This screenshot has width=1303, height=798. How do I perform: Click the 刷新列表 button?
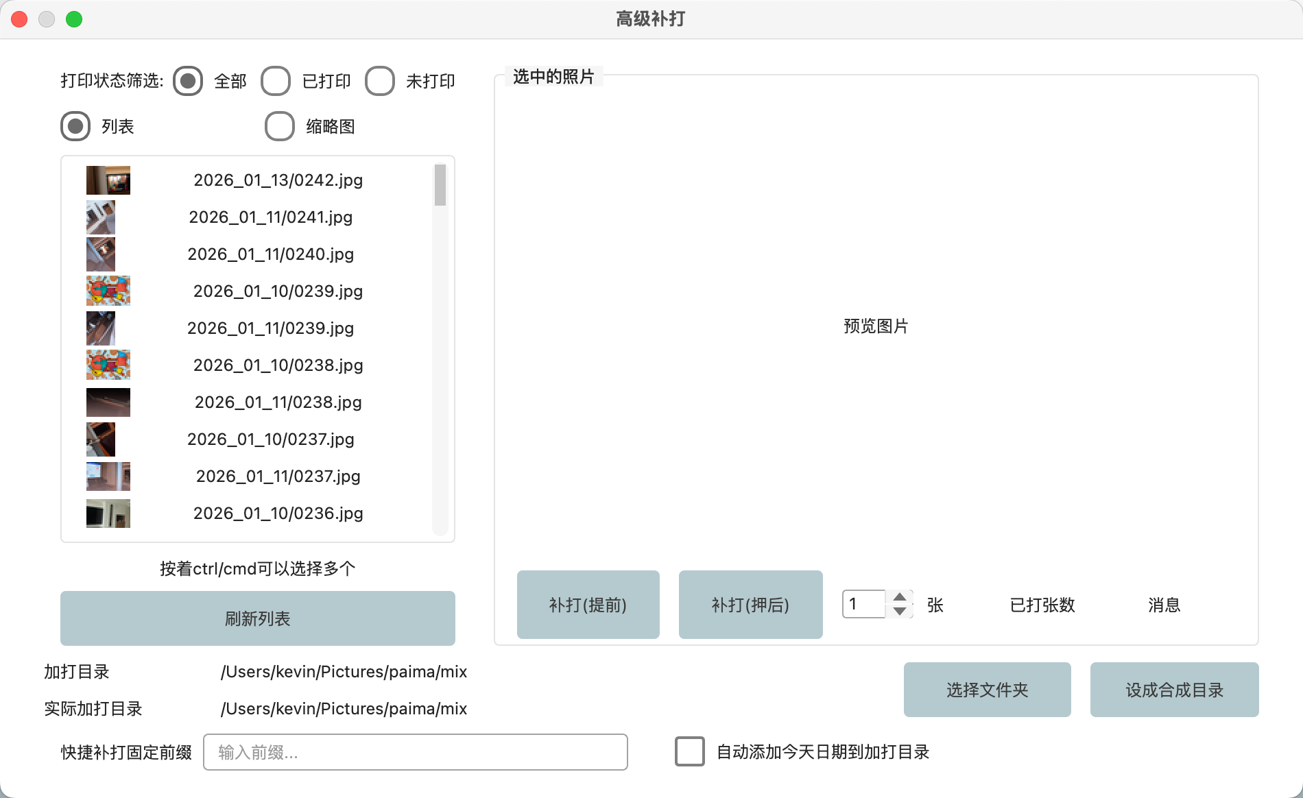pos(258,618)
